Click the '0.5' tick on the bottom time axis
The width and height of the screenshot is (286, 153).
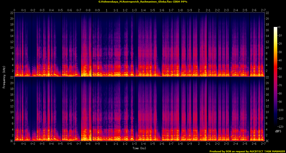tap(60, 144)
